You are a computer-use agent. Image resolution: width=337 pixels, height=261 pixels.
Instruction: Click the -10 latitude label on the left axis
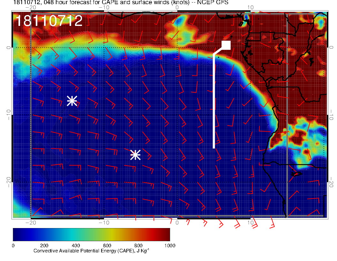(8, 115)
